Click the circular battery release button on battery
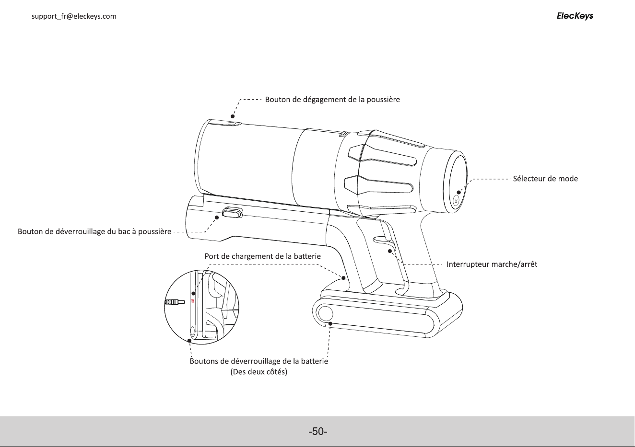The height and width of the screenshot is (447, 635). 324,314
